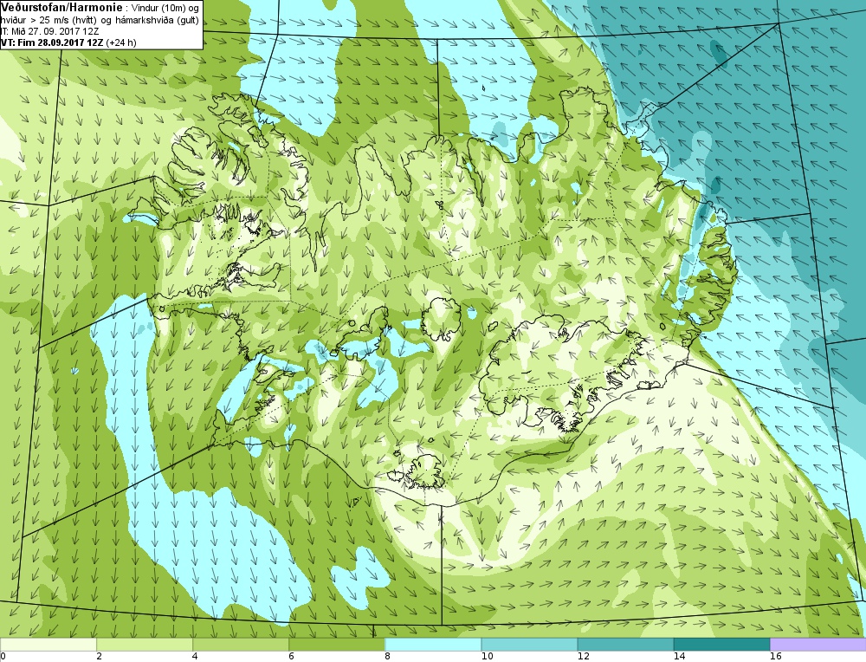Click the purple swatch above 16 m/s

point(818,645)
